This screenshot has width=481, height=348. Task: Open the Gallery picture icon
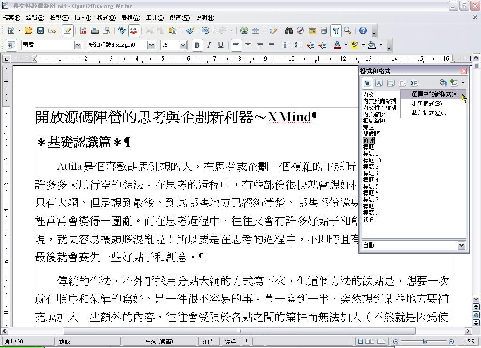pyautogui.click(x=312, y=30)
